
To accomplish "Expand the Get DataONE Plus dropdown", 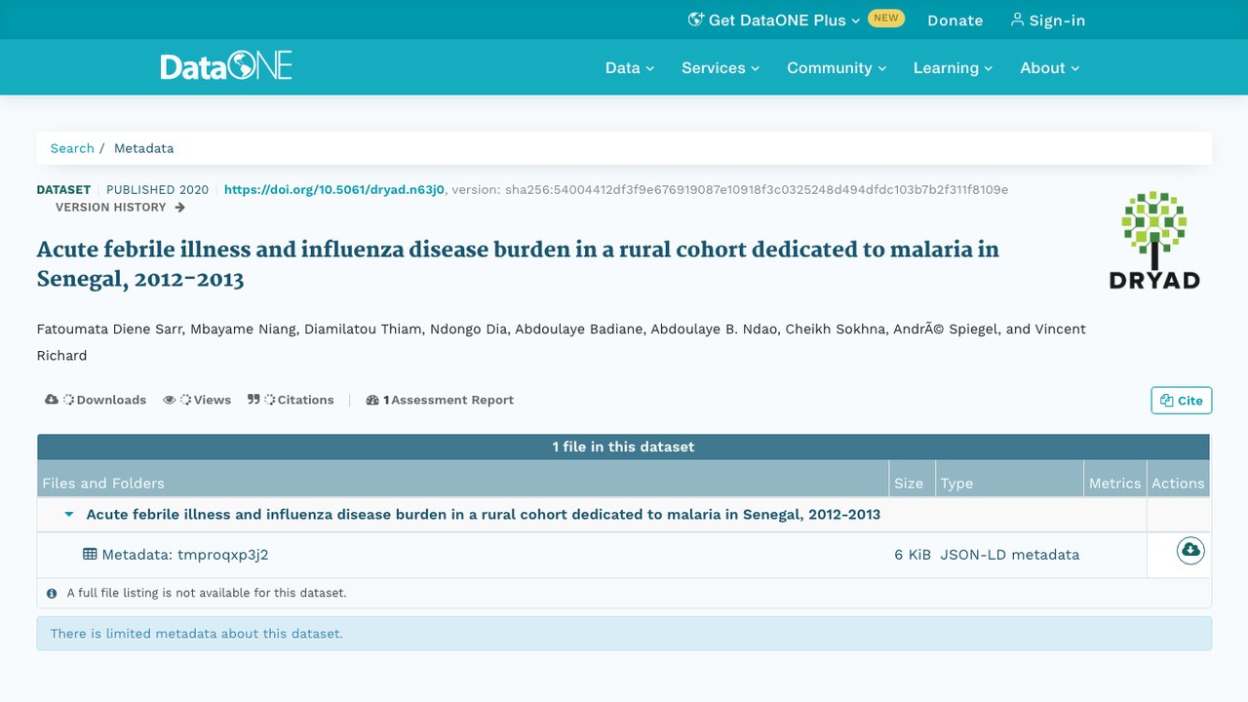I will click(x=774, y=19).
